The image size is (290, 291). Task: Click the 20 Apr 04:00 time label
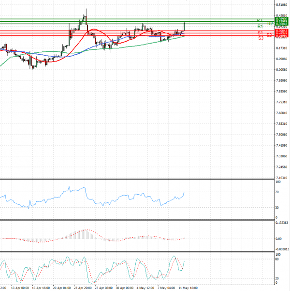pyautogui.click(x=62, y=288)
